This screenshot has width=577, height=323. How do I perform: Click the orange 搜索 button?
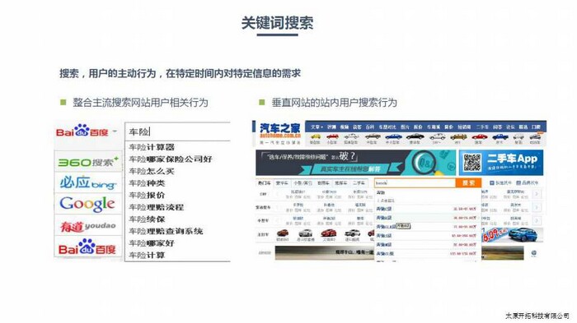(468, 182)
